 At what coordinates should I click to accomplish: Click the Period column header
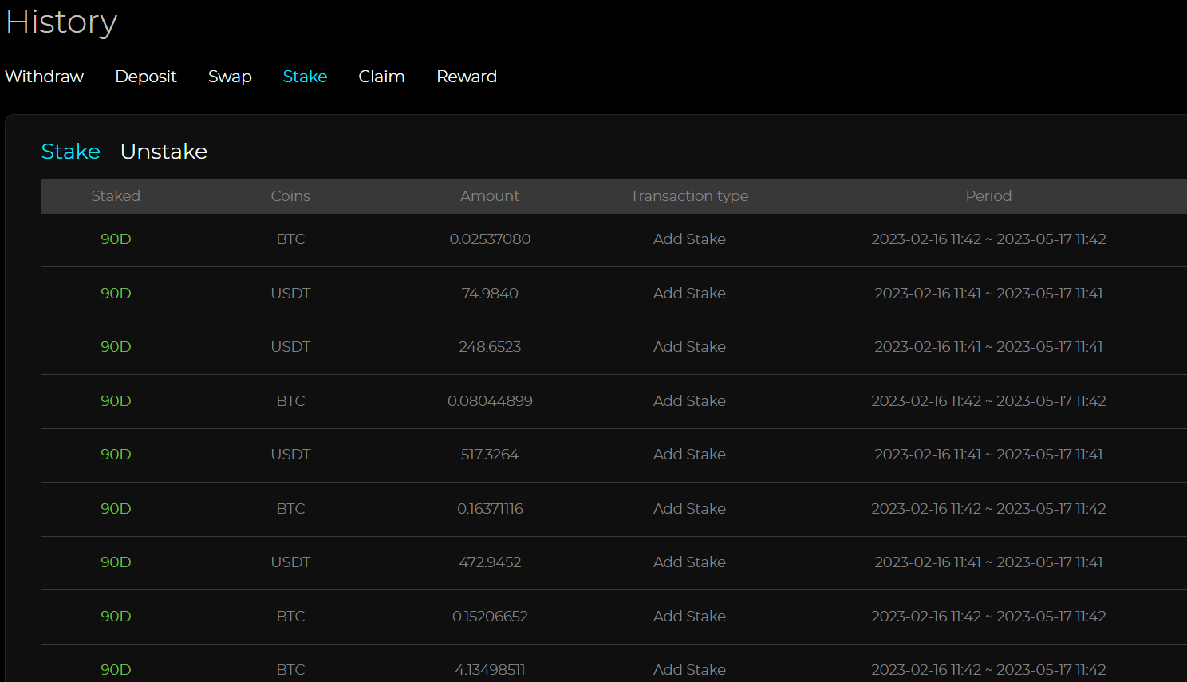coord(988,196)
